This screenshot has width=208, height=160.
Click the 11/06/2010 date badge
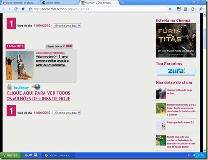tap(15, 46)
